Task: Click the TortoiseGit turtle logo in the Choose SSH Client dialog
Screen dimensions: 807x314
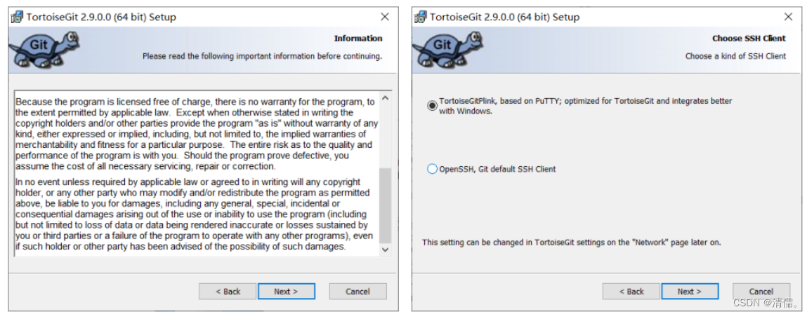Action: [x=447, y=49]
